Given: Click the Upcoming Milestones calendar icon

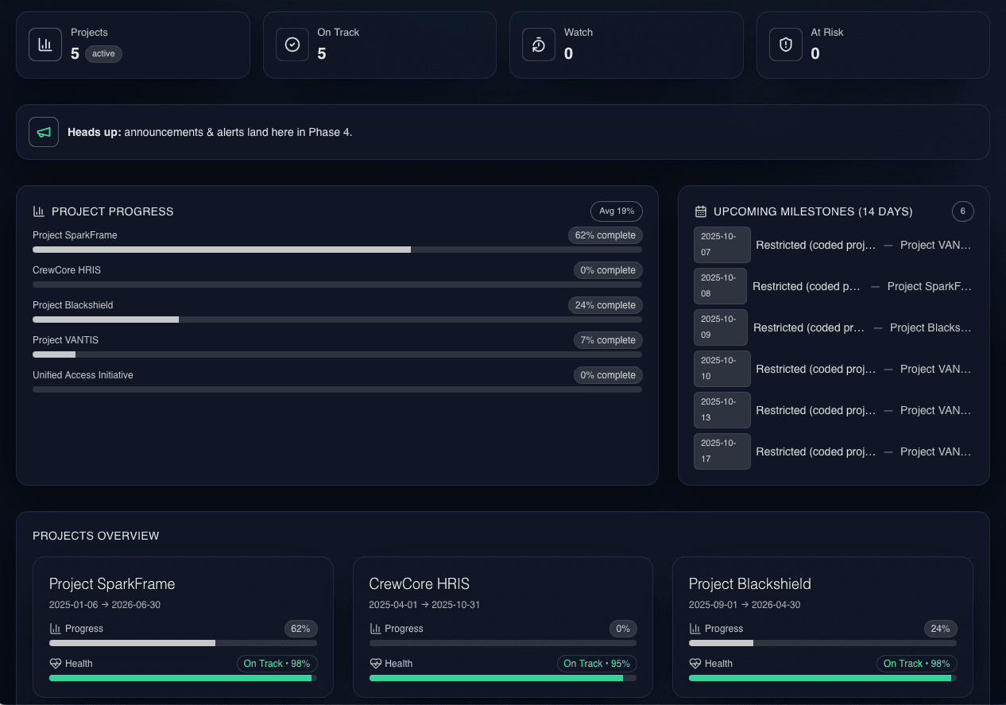Looking at the screenshot, I should point(700,211).
